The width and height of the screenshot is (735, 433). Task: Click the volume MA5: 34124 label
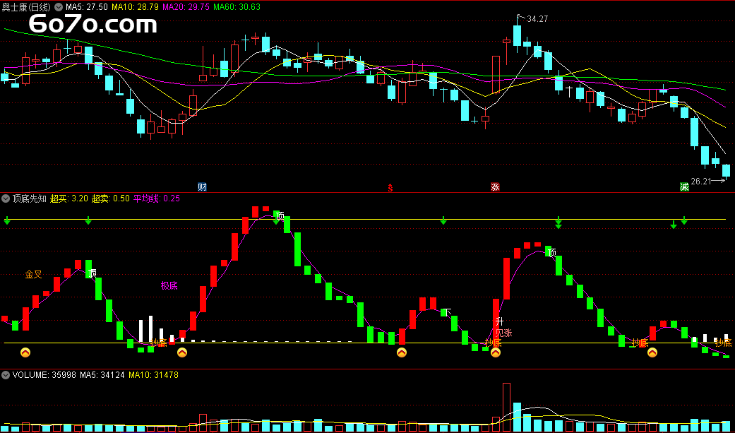click(102, 375)
